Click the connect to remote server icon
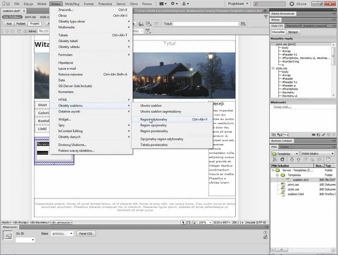Image resolution: width=338 pixels, height=255 pixels. point(274,159)
